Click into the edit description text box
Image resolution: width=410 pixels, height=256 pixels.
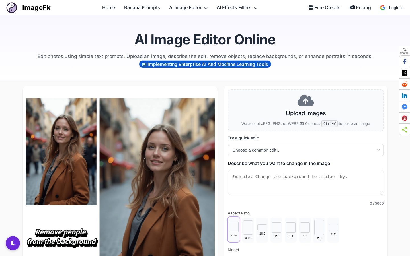pyautogui.click(x=306, y=182)
